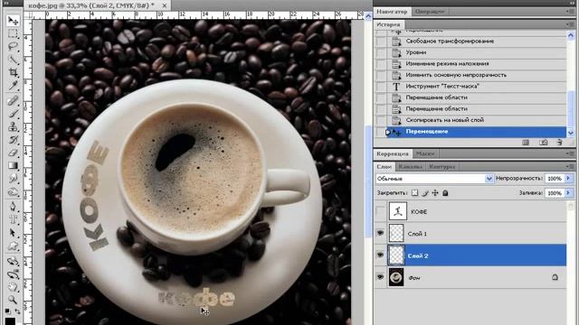Select the Crop tool
Screen dimensions: 579x325
(x=13, y=72)
